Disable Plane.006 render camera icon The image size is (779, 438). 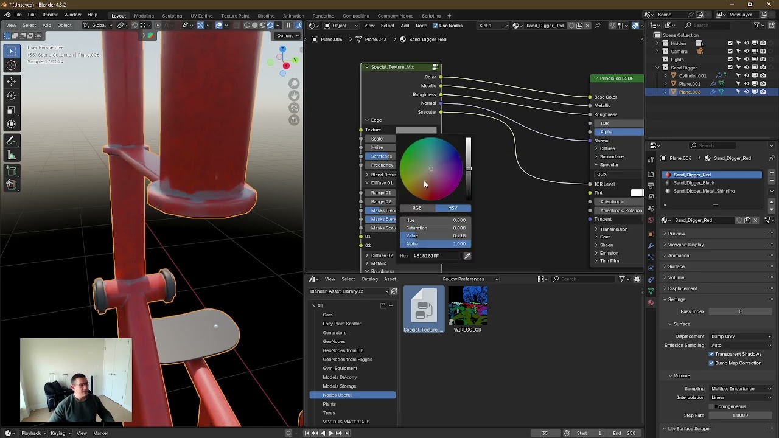click(x=763, y=92)
